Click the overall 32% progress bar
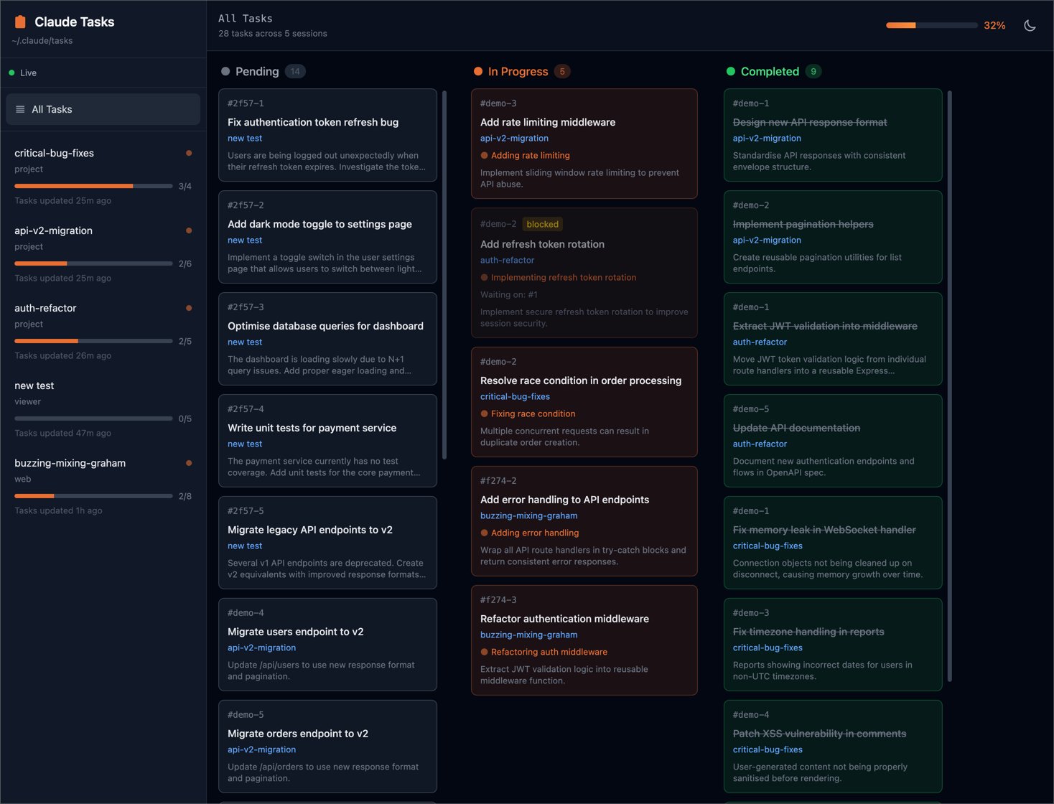 pyautogui.click(x=931, y=26)
